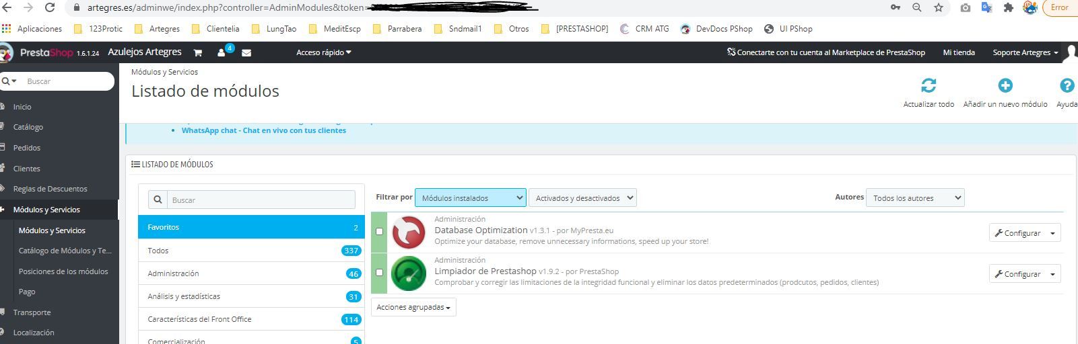Image resolution: width=1078 pixels, height=344 pixels.
Task: Open the WhatsApp chat link
Action: click(264, 130)
